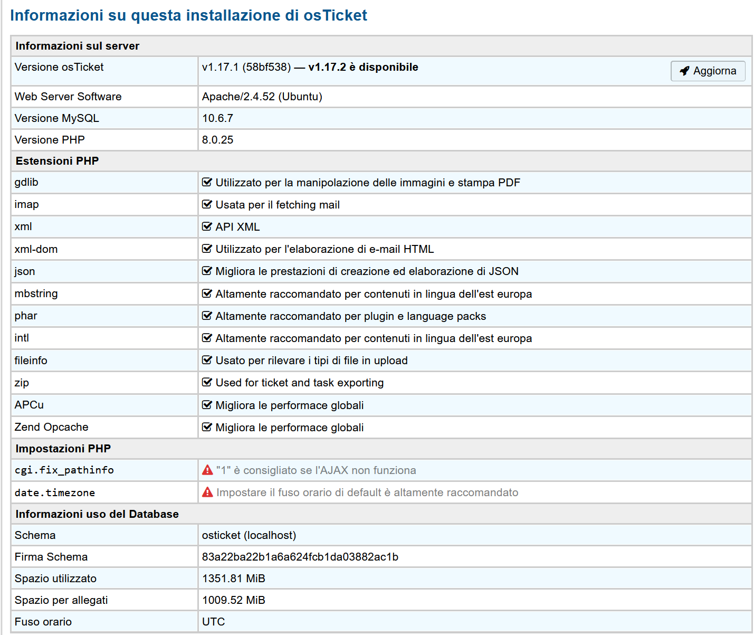Screen dimensions: 754x635
Task: Click the warning icon beside cgi.fix_pathinfo
Action: click(207, 470)
